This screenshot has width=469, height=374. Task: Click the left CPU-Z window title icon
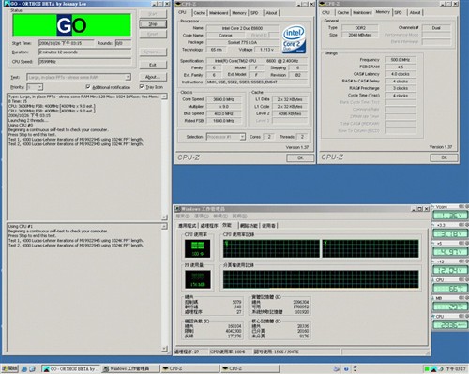[x=178, y=4]
